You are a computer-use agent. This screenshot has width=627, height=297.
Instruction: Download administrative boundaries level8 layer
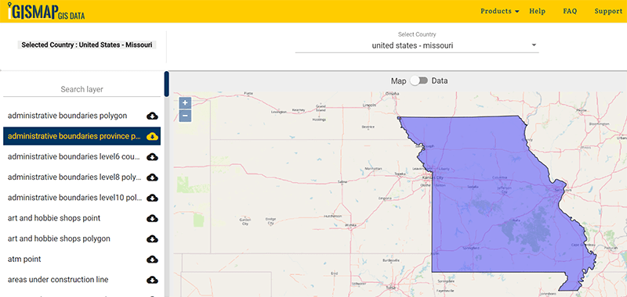coord(152,177)
